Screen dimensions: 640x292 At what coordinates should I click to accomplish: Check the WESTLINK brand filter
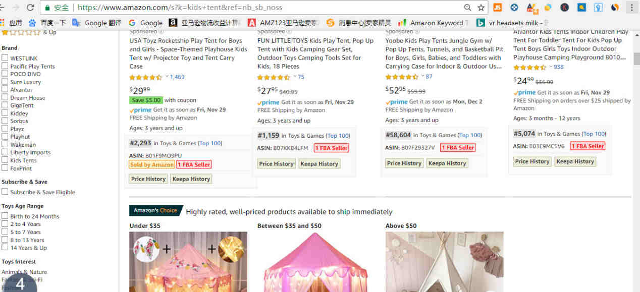(5, 58)
